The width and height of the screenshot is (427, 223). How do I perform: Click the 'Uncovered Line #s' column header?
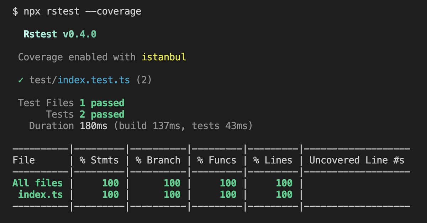coord(357,160)
